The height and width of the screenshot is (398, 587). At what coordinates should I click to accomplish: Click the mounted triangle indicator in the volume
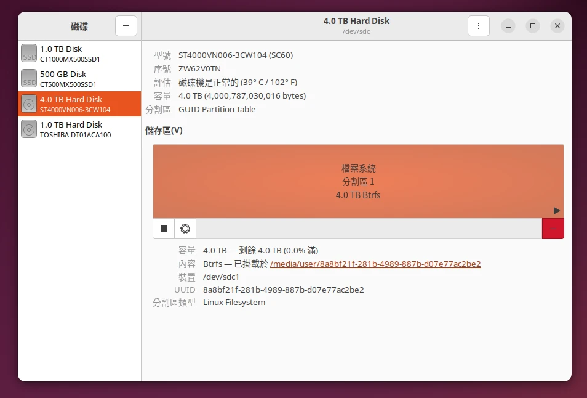pos(556,211)
